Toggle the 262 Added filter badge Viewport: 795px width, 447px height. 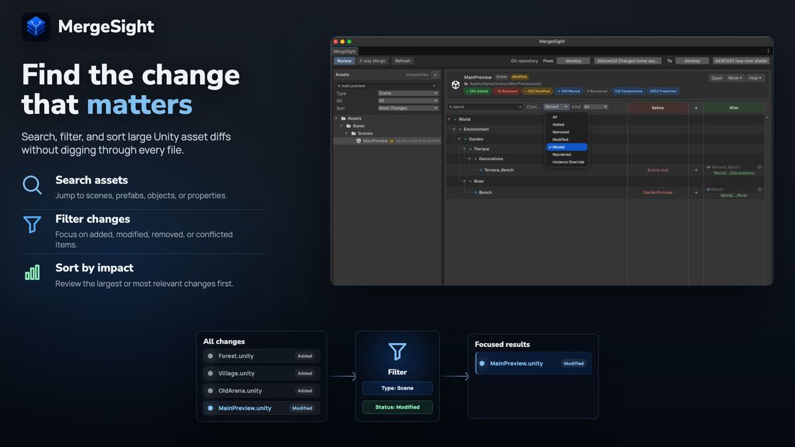(477, 91)
